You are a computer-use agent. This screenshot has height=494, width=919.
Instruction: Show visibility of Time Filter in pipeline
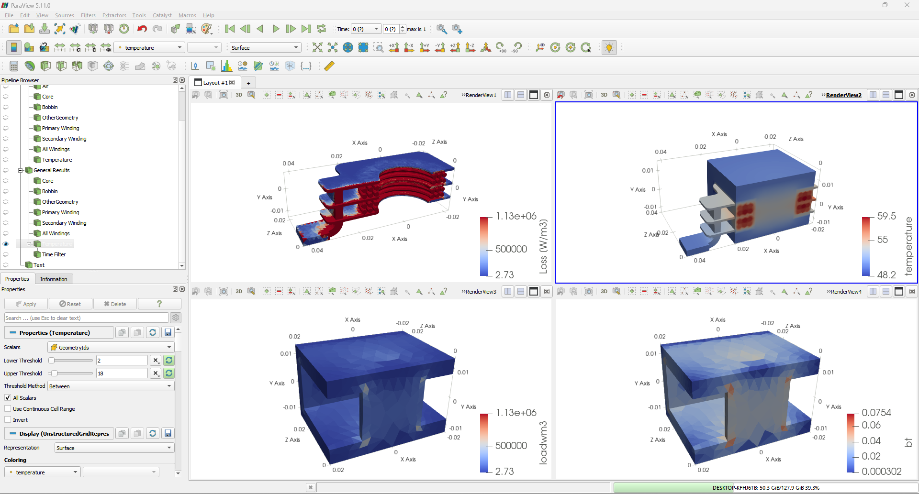[x=6, y=254]
